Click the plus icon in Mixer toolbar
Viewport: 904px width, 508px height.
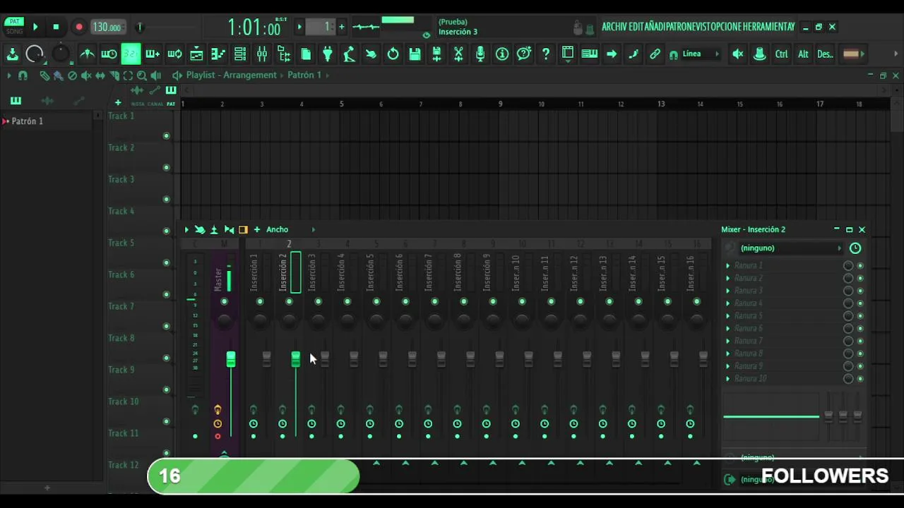tap(257, 229)
